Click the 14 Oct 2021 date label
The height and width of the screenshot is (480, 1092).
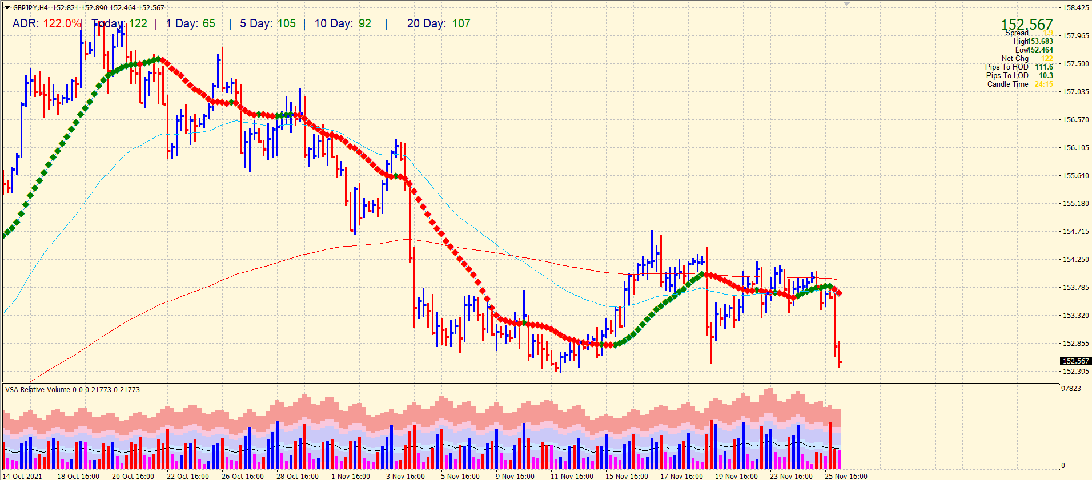[x=22, y=477]
